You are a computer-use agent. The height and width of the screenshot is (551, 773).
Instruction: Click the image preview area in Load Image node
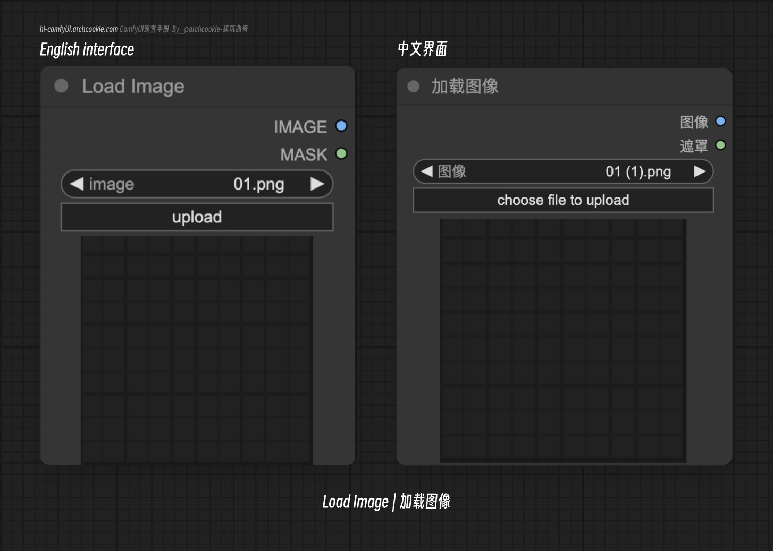pos(197,350)
